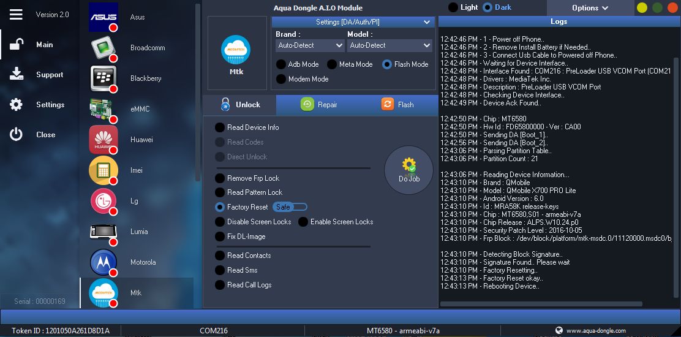Collapse the Settings [DA/Auth/Pl] expander

[x=353, y=21]
